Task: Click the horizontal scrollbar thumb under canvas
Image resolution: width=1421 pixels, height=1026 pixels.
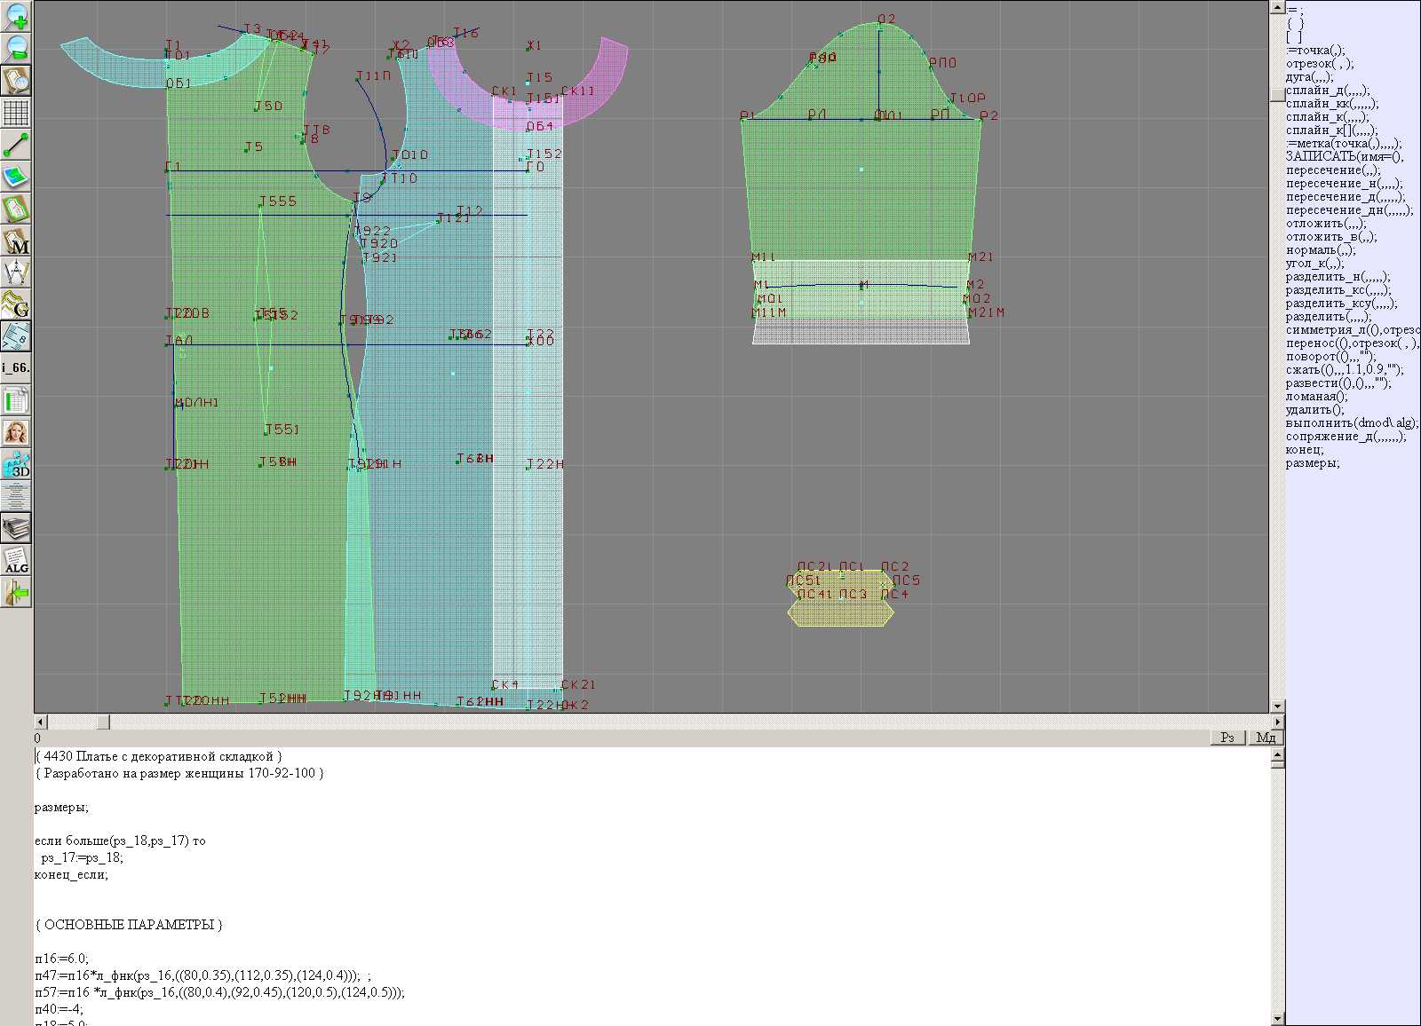Action: click(x=103, y=722)
